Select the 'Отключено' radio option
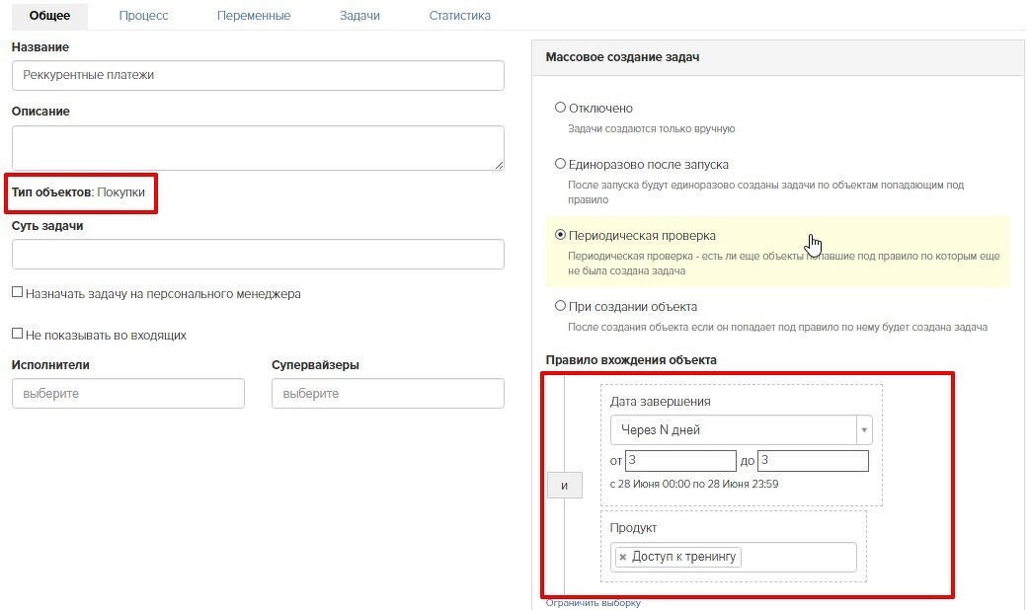 pos(560,107)
